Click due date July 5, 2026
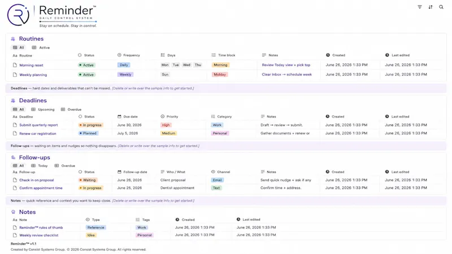This screenshot has width=452, height=254. point(128,133)
